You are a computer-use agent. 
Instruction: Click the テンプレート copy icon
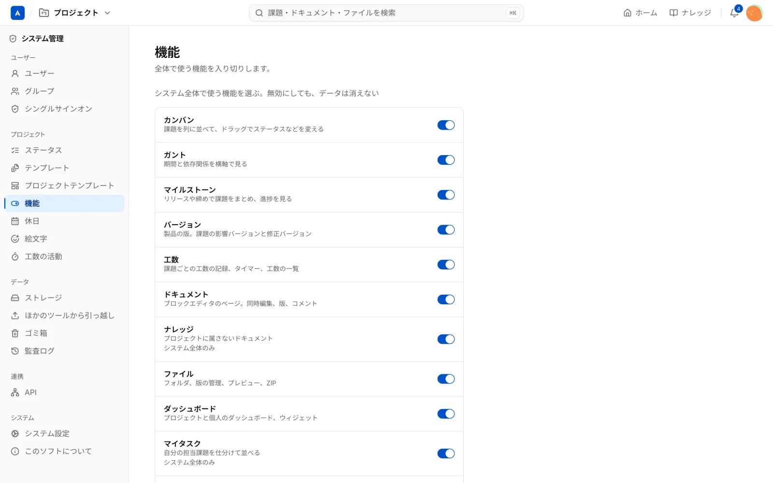pyautogui.click(x=15, y=168)
